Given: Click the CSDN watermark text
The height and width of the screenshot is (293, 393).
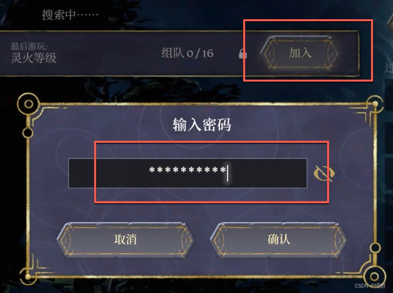Looking at the screenshot, I should point(370,285).
